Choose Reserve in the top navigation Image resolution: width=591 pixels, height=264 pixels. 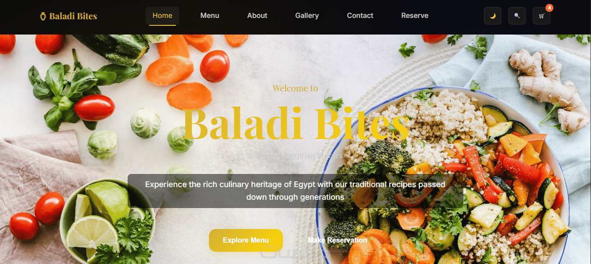(415, 16)
